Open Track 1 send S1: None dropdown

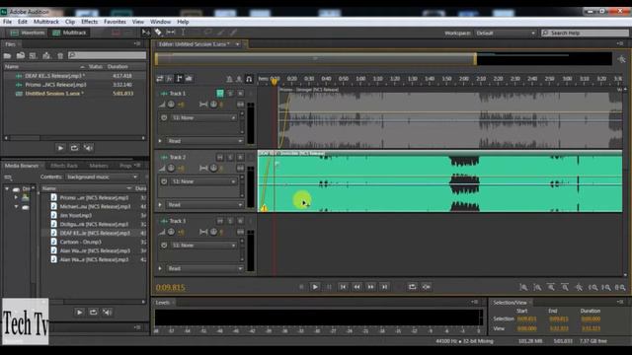coord(203,118)
